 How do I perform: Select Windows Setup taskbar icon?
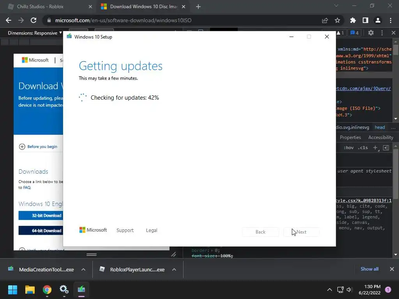tap(81, 290)
